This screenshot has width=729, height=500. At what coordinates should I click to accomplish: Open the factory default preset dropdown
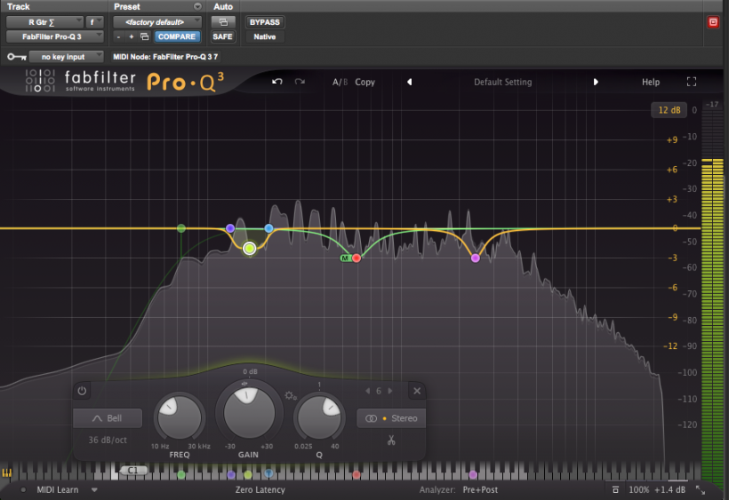click(157, 22)
